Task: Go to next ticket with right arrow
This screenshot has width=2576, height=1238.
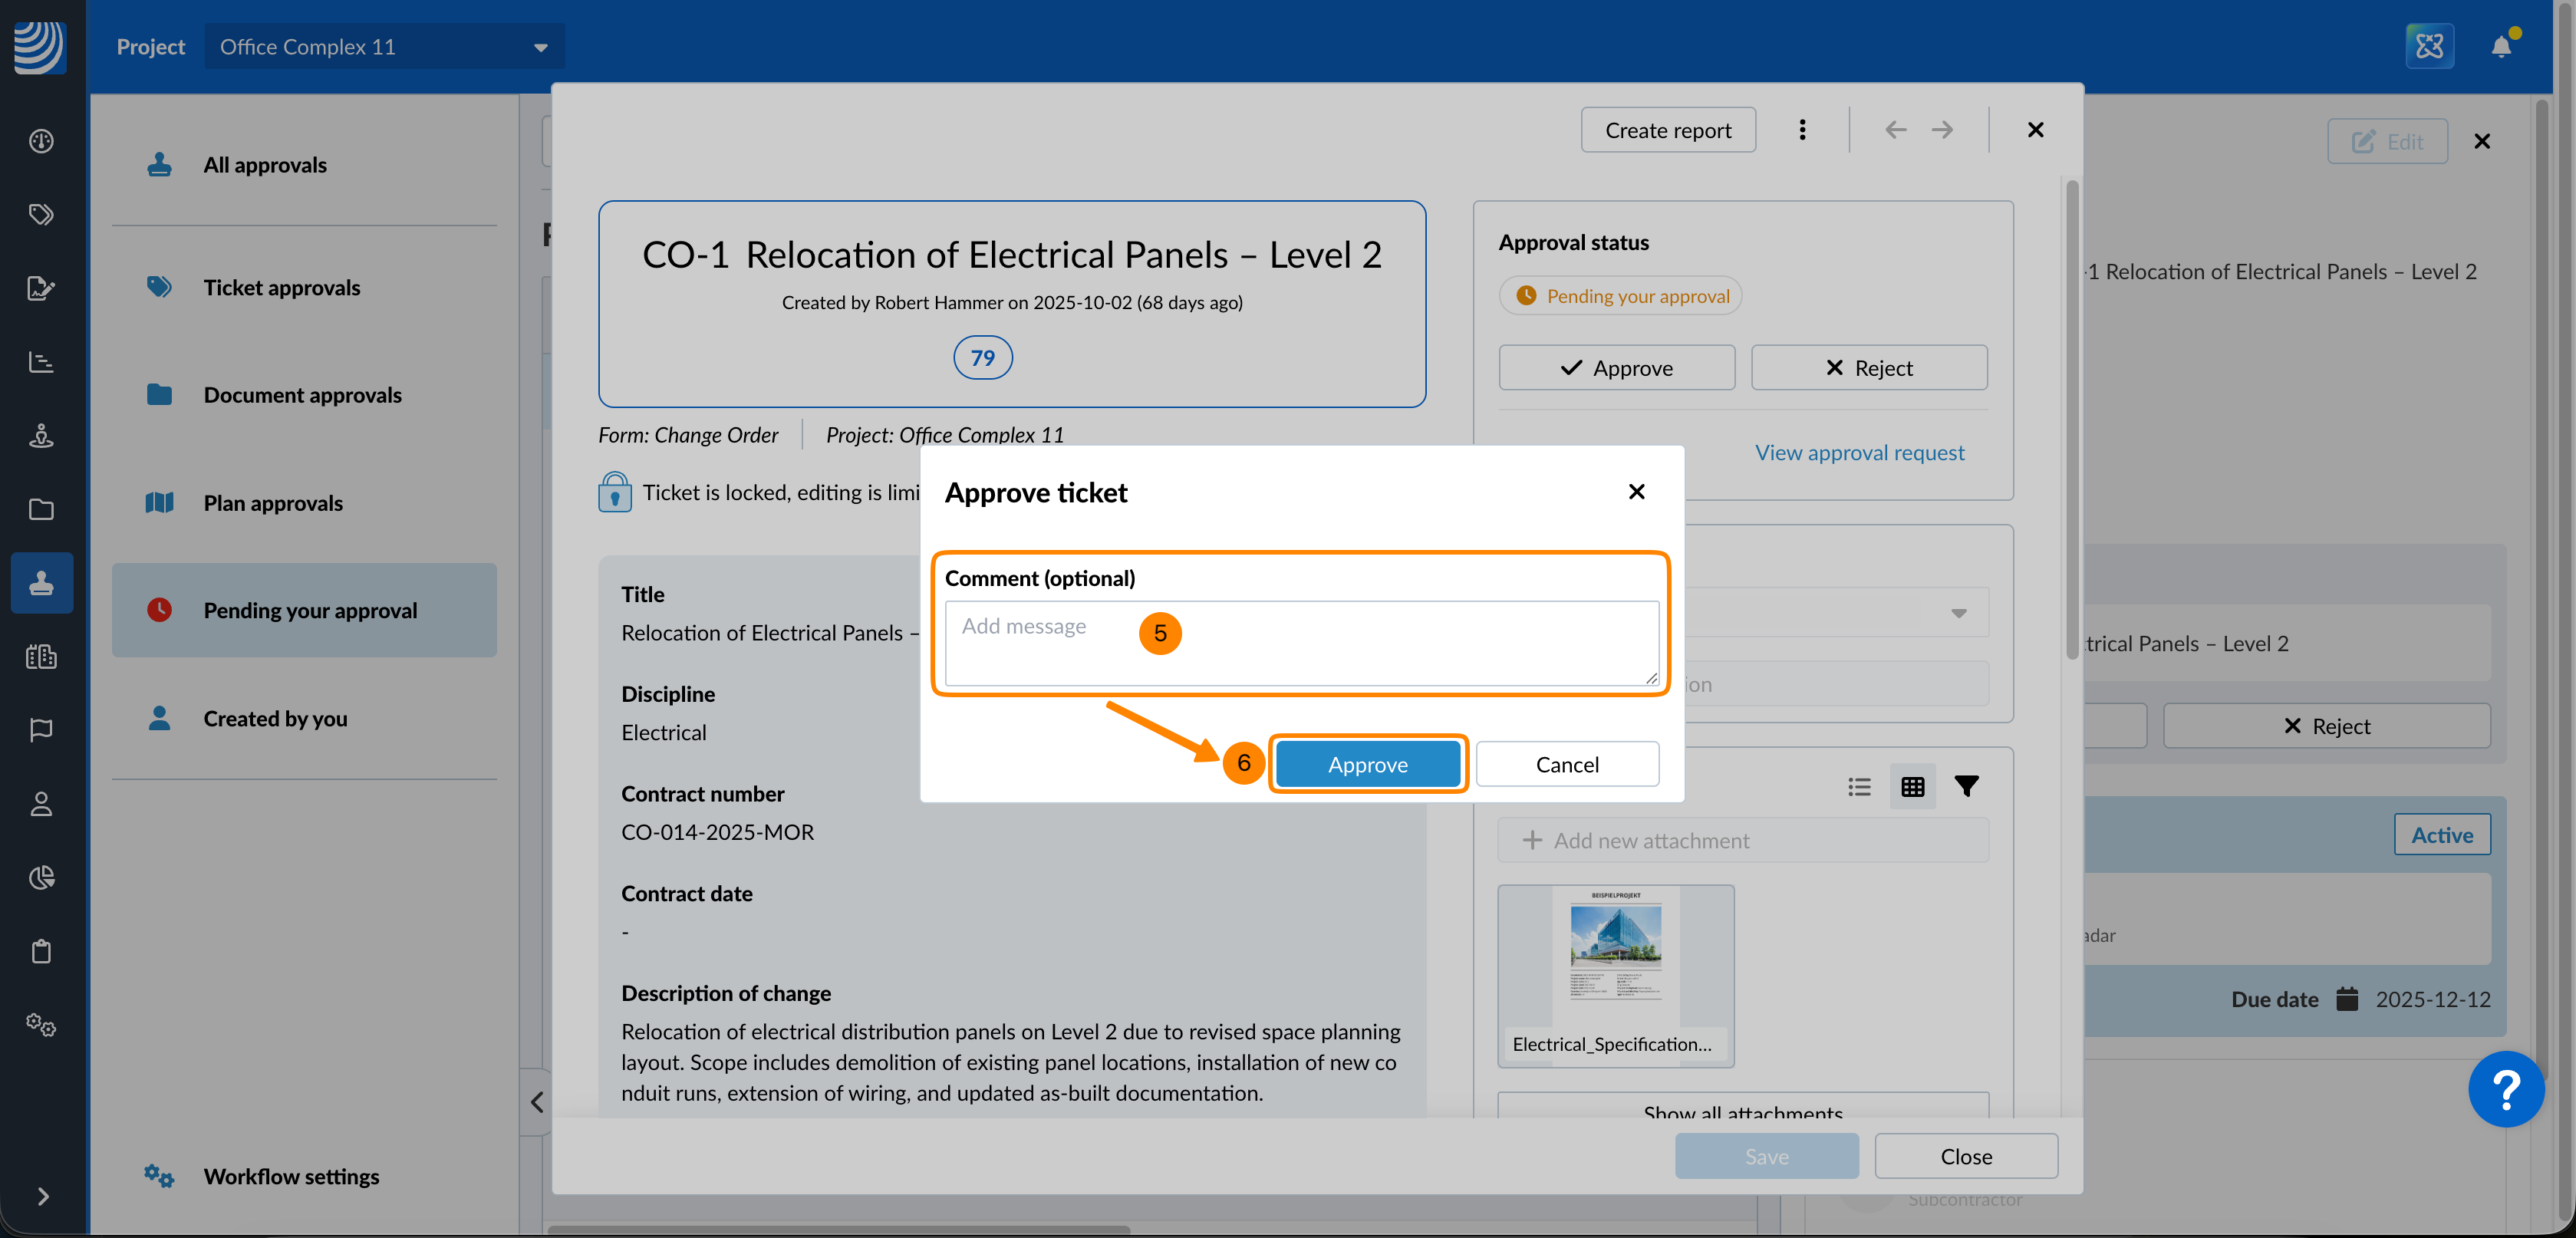Action: (1942, 130)
